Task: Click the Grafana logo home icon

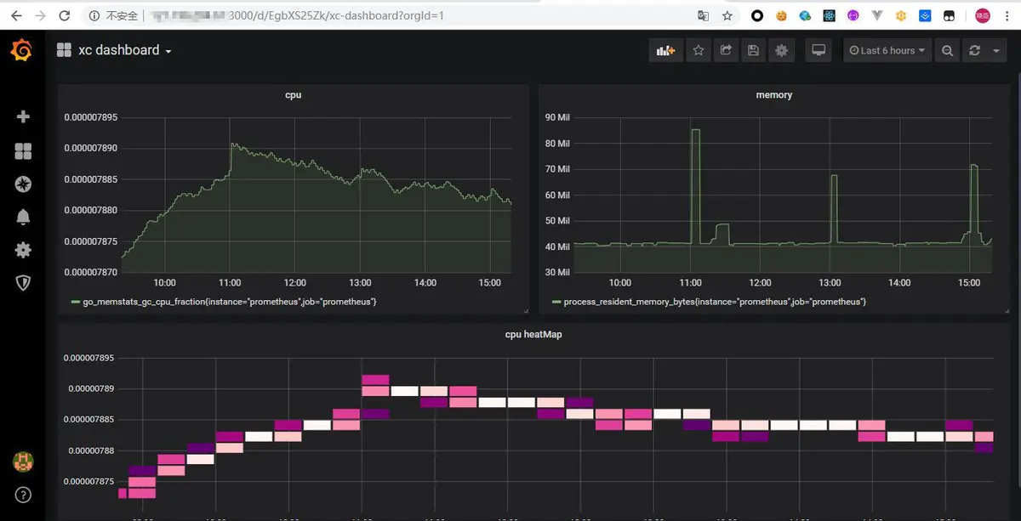Action: click(x=22, y=51)
